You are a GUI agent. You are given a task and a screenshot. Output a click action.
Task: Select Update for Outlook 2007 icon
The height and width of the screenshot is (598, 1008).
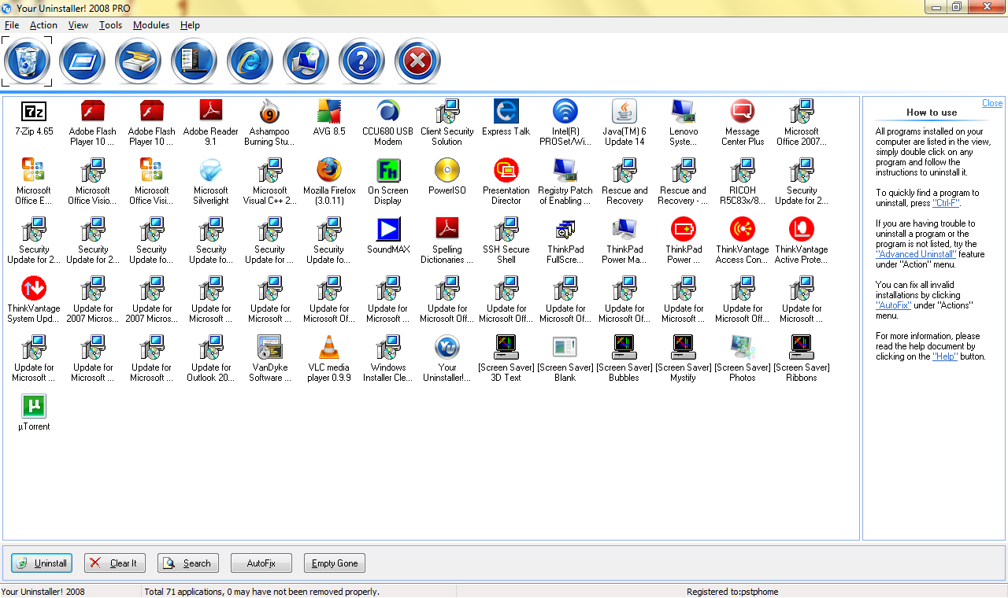coord(211,347)
